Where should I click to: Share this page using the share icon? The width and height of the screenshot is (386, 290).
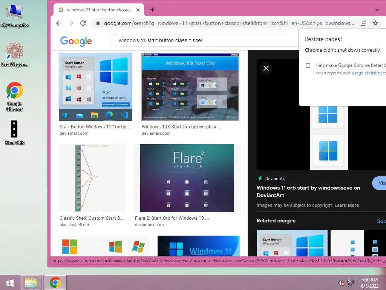click(x=363, y=23)
